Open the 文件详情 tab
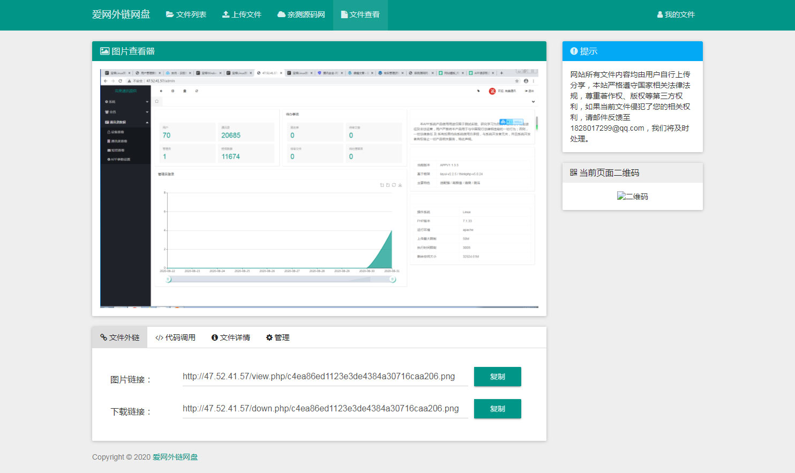Viewport: 795px width, 473px height. point(230,337)
